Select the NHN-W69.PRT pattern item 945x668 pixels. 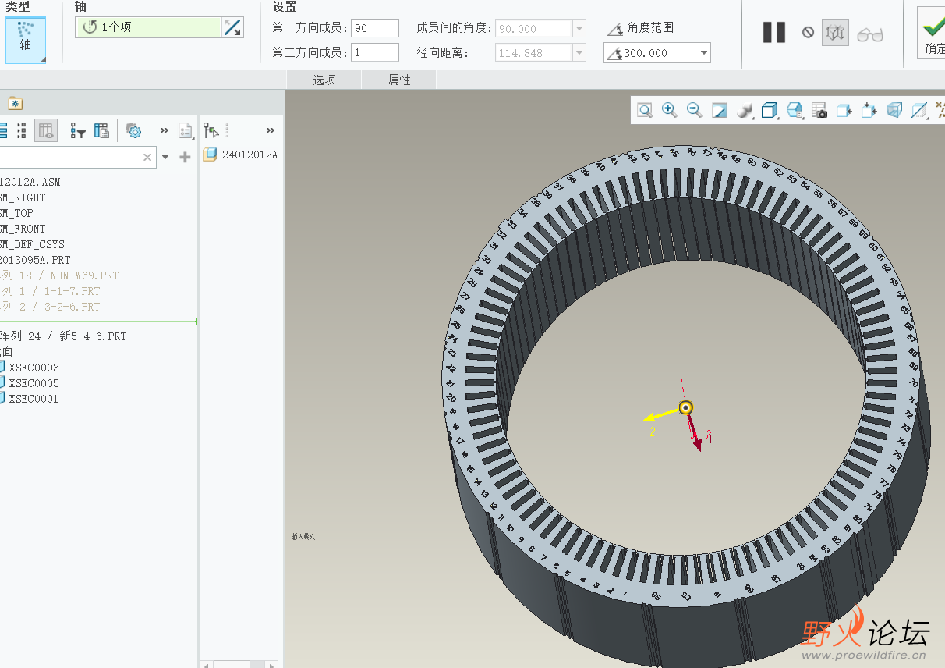pos(60,275)
